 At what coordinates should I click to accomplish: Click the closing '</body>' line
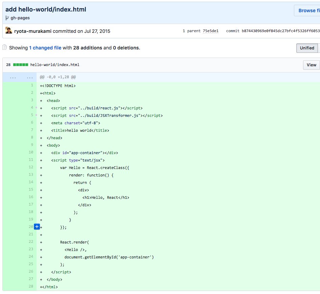[x=54, y=279]
